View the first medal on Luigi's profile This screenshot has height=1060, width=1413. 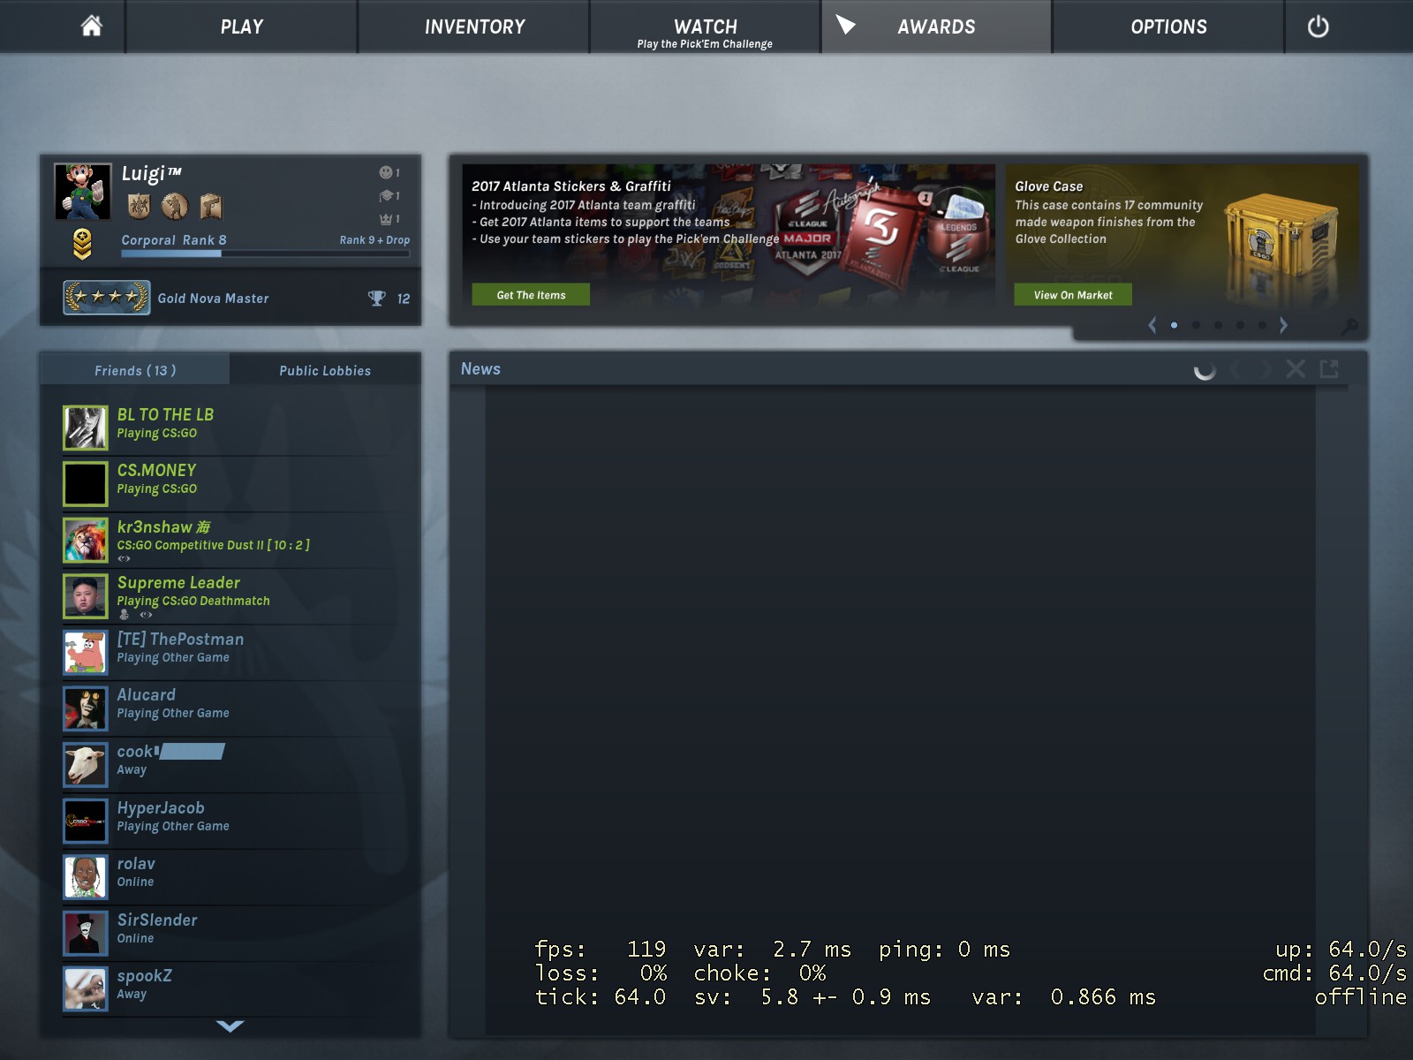(139, 206)
